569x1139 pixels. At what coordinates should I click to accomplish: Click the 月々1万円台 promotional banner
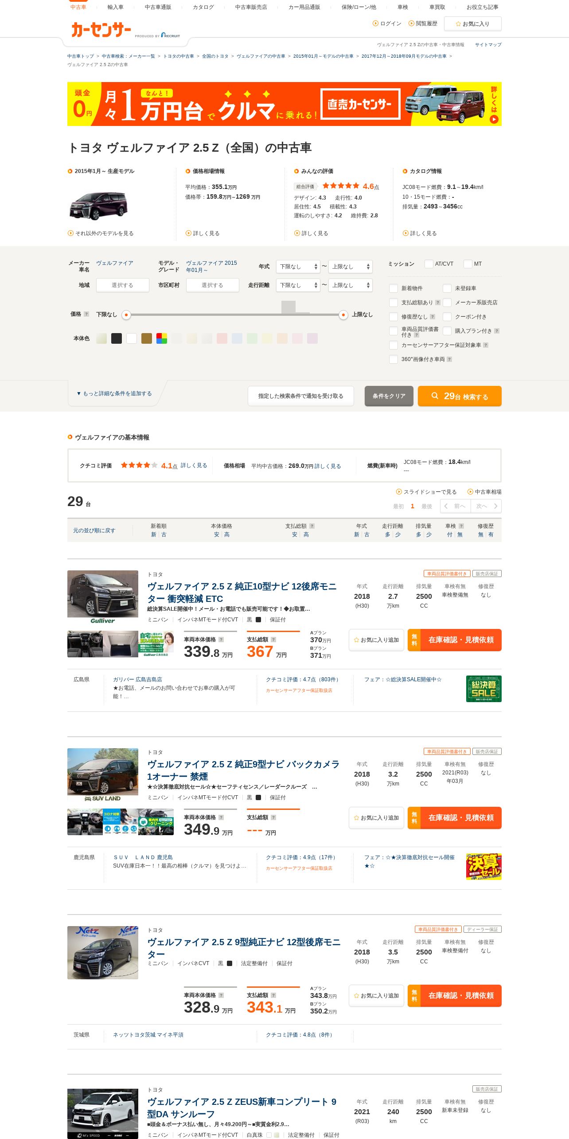click(284, 104)
